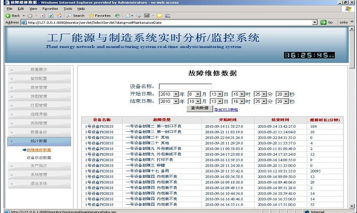Open the end date seconds dropdown
This screenshot has width=357, height=213.
(x=286, y=101)
